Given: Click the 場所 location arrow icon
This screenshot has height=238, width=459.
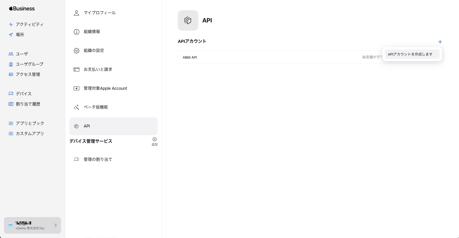Looking at the screenshot, I should pyautogui.click(x=11, y=35).
